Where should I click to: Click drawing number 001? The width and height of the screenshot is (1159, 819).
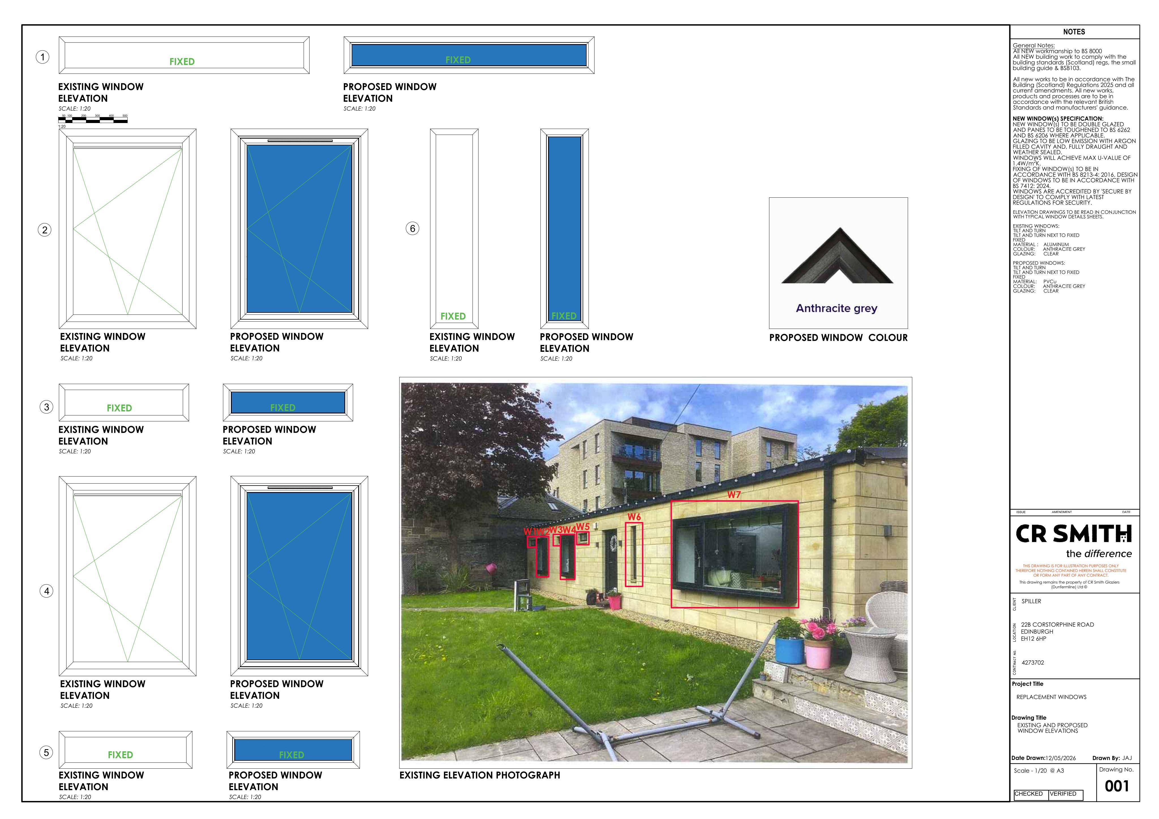click(x=1117, y=786)
